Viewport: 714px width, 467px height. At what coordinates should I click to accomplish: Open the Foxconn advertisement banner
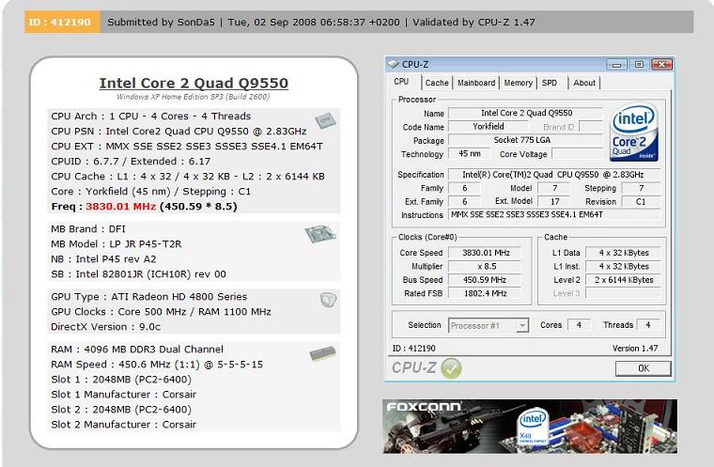[x=530, y=427]
